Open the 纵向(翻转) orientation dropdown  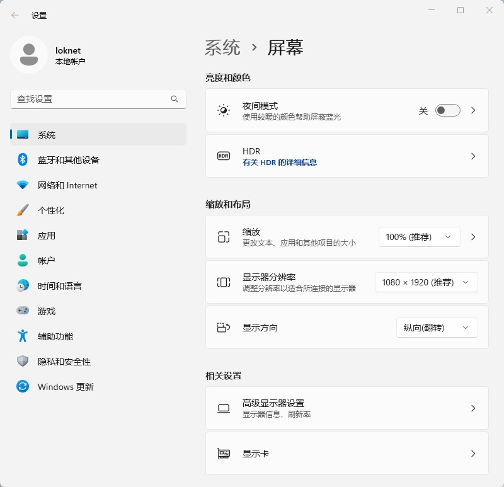click(x=437, y=328)
